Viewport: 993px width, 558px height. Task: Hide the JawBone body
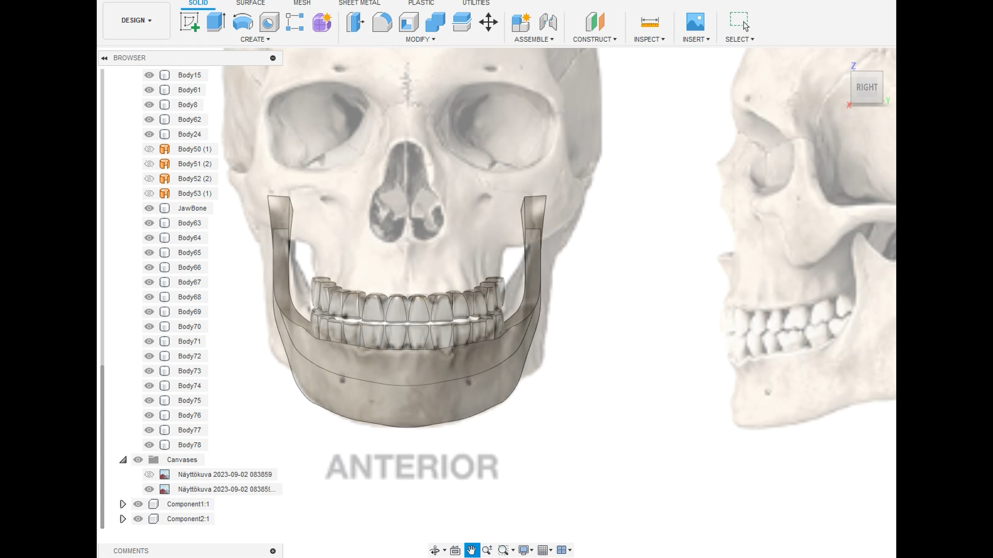148,208
